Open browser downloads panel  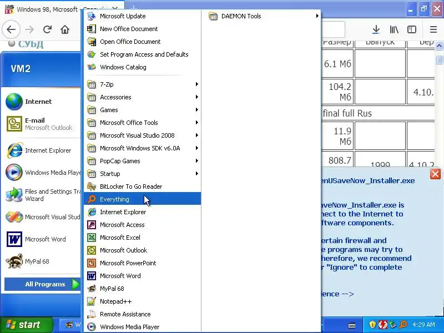point(376,29)
